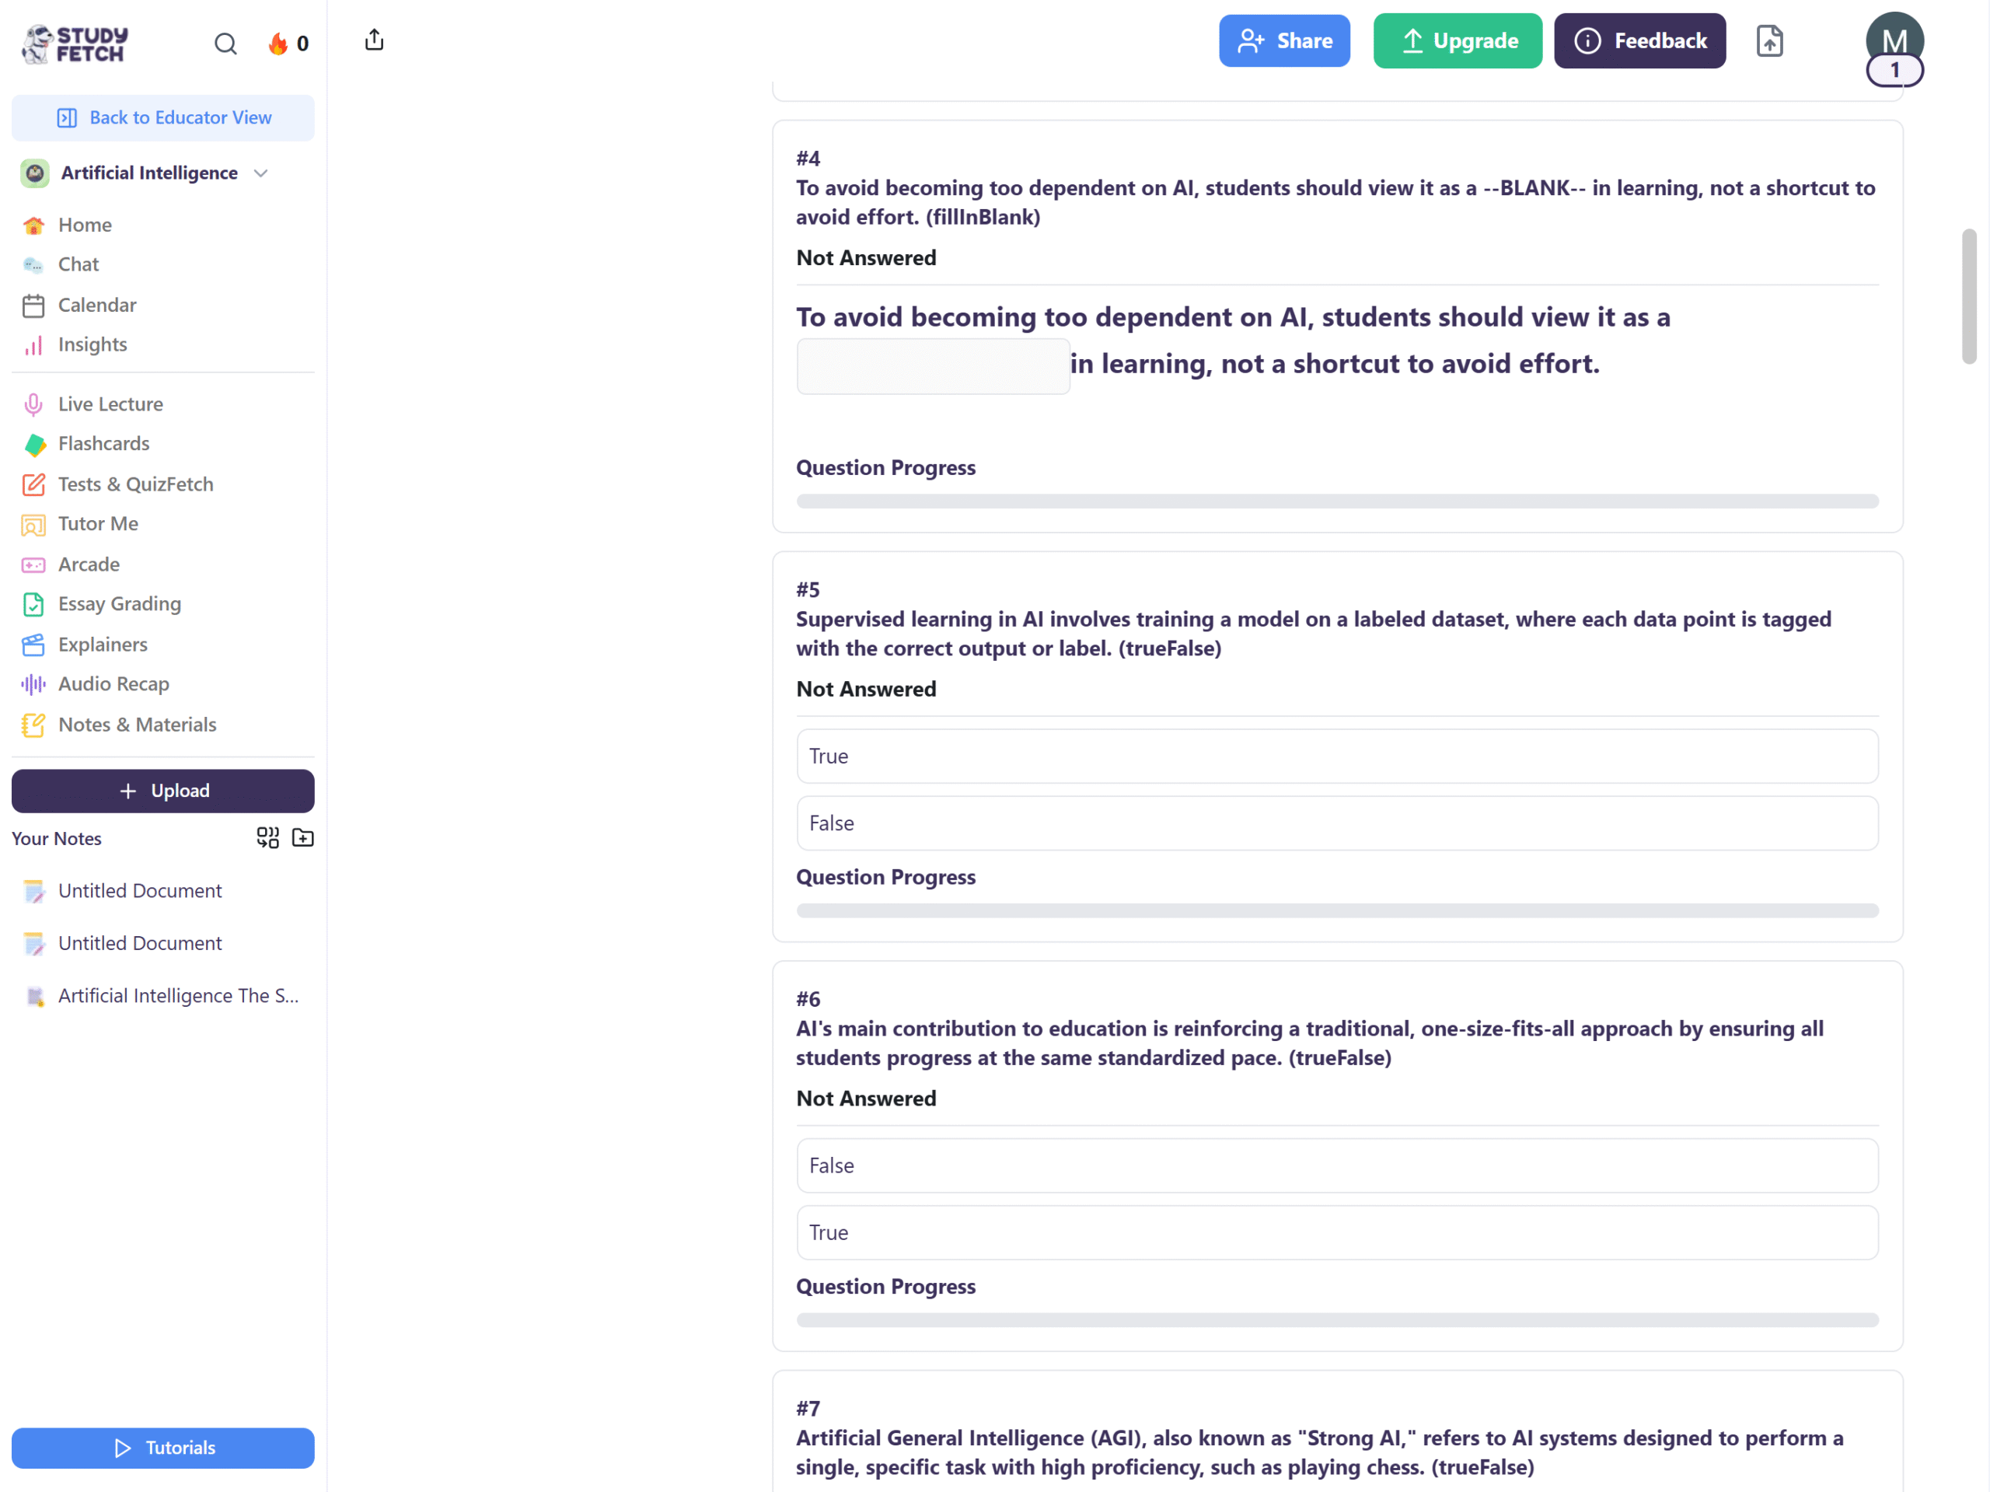Click the fill-in-blank input for question #4

click(x=933, y=366)
